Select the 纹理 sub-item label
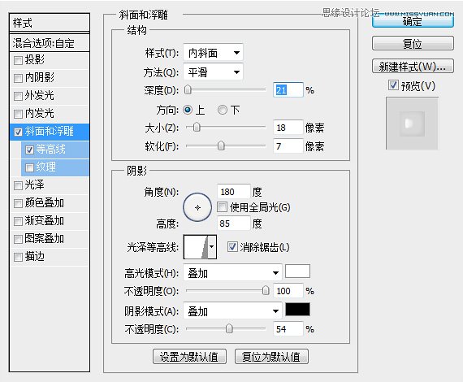Image resolution: width=463 pixels, height=382 pixels. [45, 167]
